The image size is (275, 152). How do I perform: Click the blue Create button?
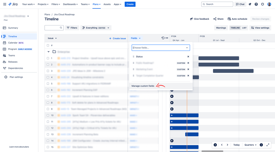click(x=130, y=4)
